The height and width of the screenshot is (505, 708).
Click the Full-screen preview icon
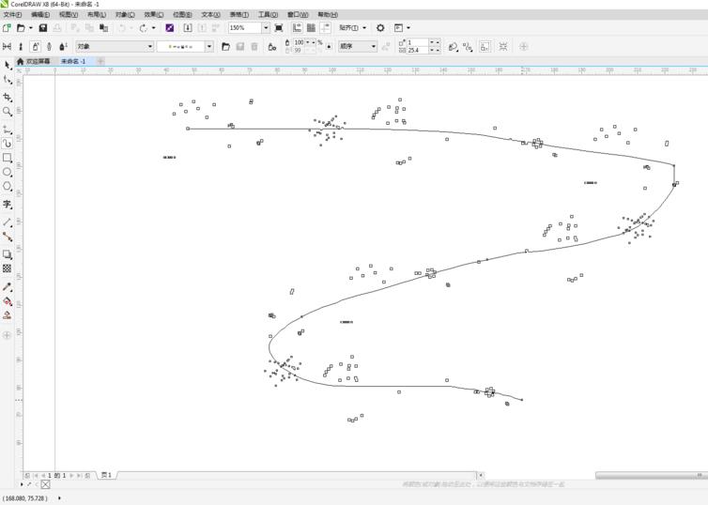279,28
